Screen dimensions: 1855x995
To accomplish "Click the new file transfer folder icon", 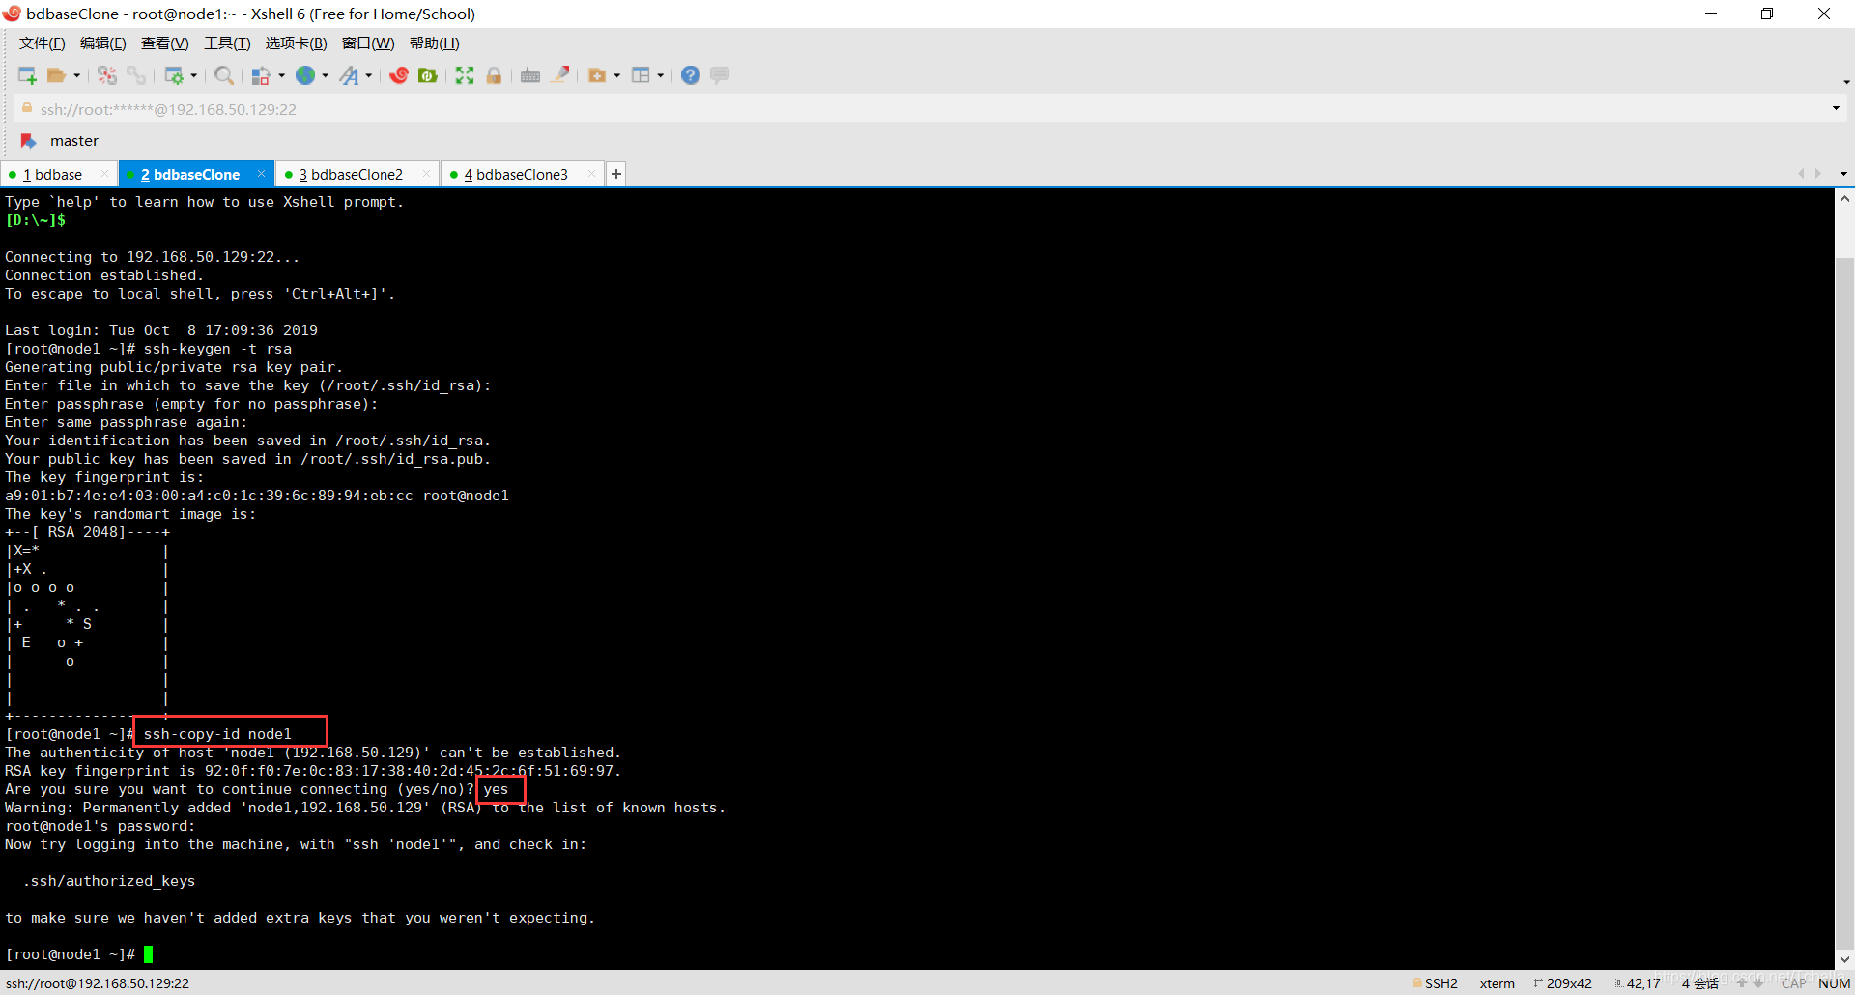I will [597, 75].
